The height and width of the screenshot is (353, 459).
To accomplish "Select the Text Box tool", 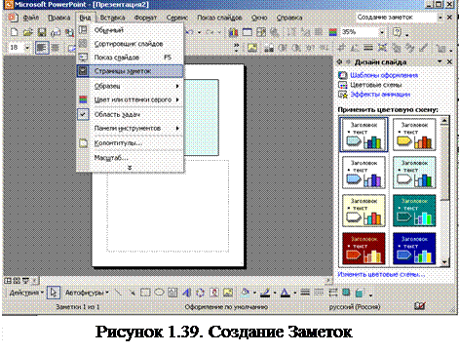I will point(172,293).
